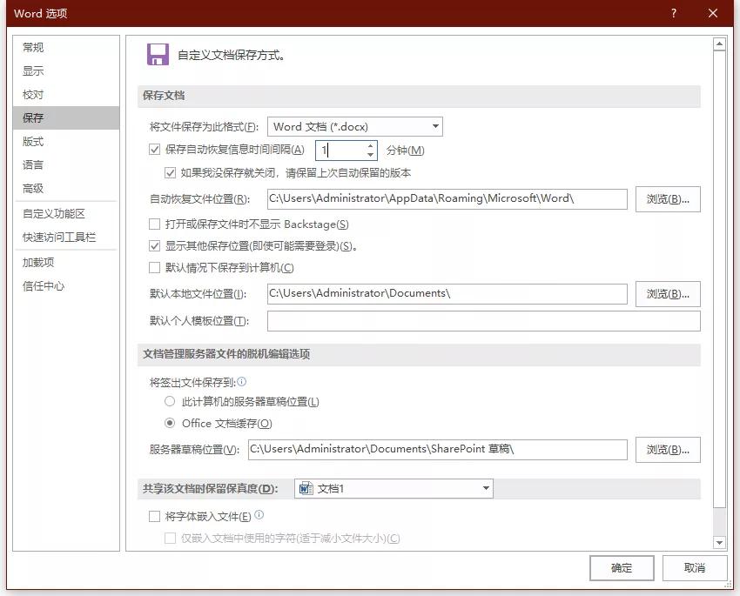Click the info icon beside 将签出文件保存到
The width and height of the screenshot is (740, 596).
pyautogui.click(x=242, y=381)
